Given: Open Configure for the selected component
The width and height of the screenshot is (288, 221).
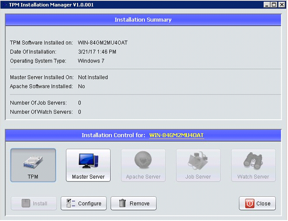Looking at the screenshot, I should coord(84,203).
